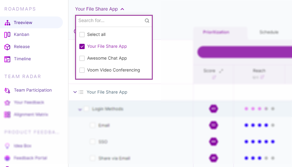This screenshot has height=167, width=292.
Task: Tick the Awesome Chat App checkbox
Action: (x=82, y=58)
